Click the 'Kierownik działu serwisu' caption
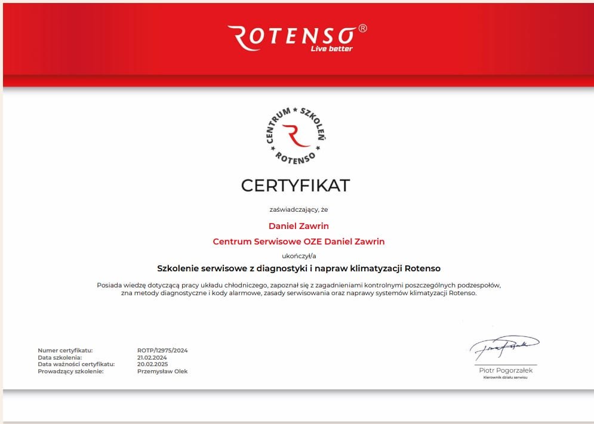 506,377
